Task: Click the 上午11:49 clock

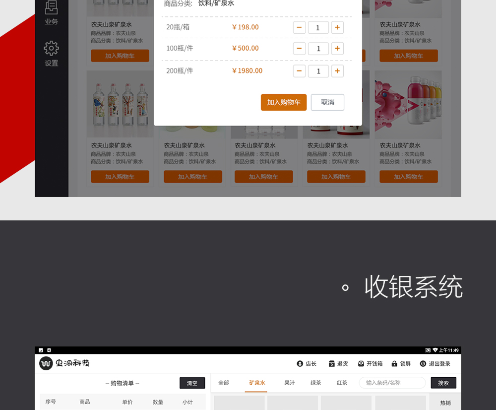Action: pyautogui.click(x=448, y=350)
